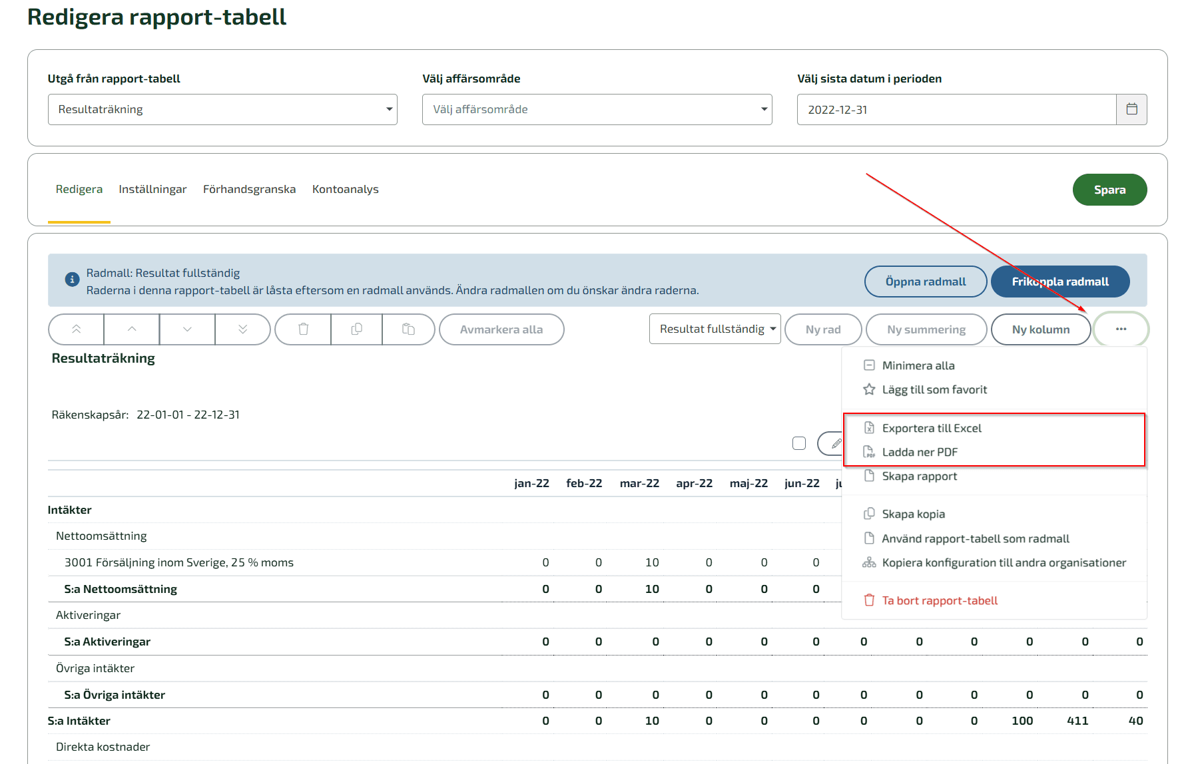This screenshot has width=1196, height=764.
Task: Choose Skapa kopia in the menu
Action: (x=994, y=514)
